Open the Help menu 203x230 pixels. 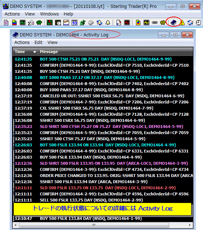(68, 14)
